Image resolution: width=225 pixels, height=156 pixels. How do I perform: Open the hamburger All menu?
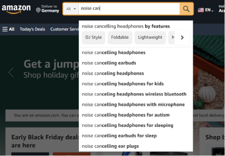(8, 29)
